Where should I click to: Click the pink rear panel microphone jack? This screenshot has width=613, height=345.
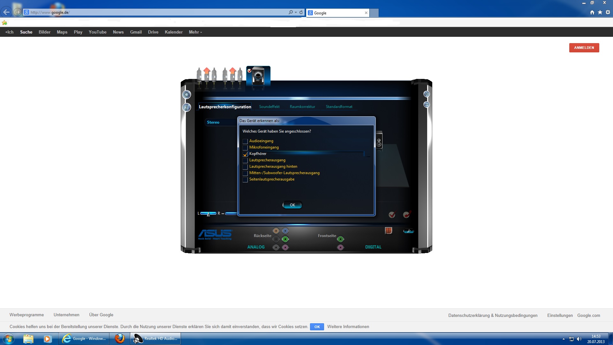point(285,247)
